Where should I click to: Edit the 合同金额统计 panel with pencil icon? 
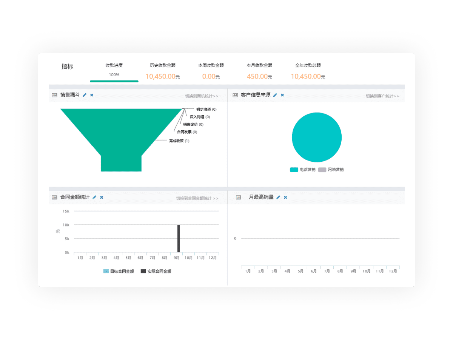pyautogui.click(x=94, y=197)
